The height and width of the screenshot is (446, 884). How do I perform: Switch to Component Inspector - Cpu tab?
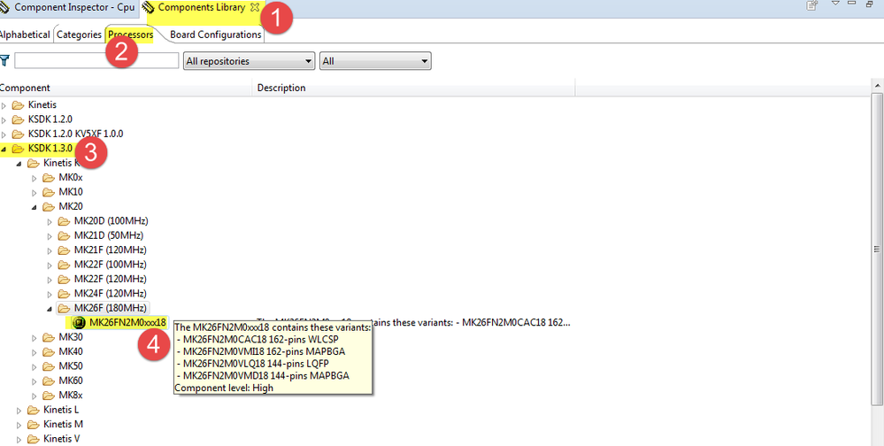(67, 8)
